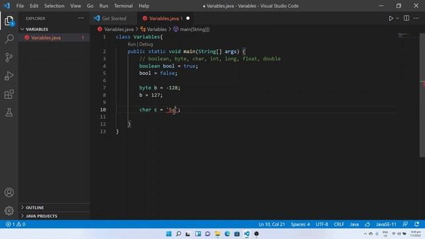Open the Edit menu
Image resolution: width=425 pixels, height=239 pixels.
click(x=34, y=6)
